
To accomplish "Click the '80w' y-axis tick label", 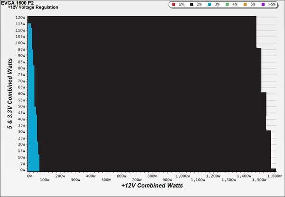I will click(x=21, y=68).
